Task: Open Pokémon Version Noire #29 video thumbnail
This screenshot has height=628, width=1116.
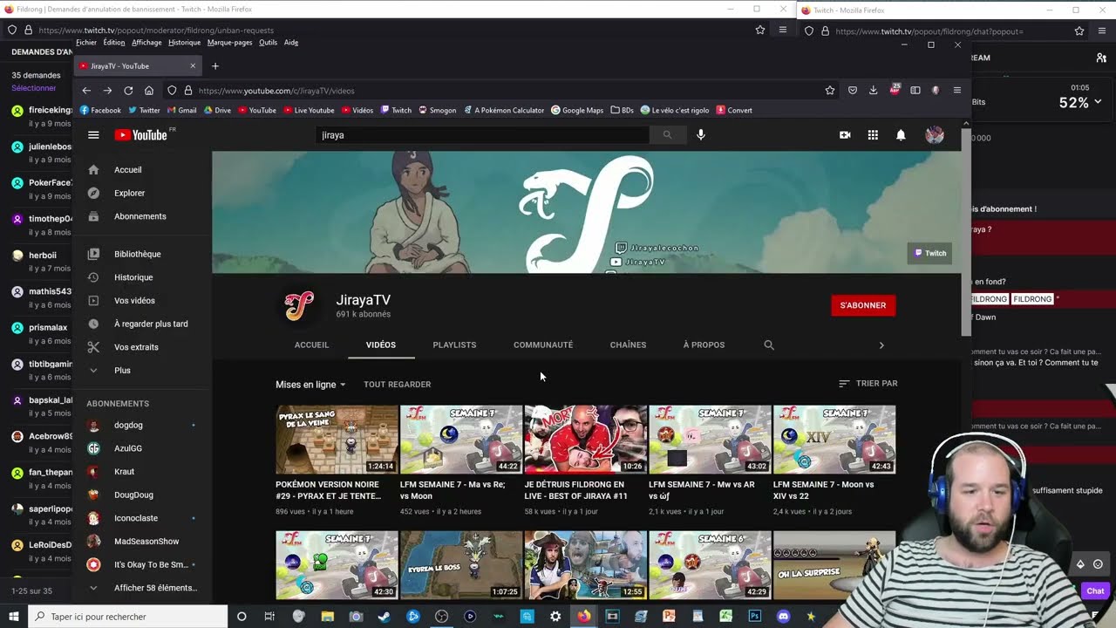Action: [337, 440]
